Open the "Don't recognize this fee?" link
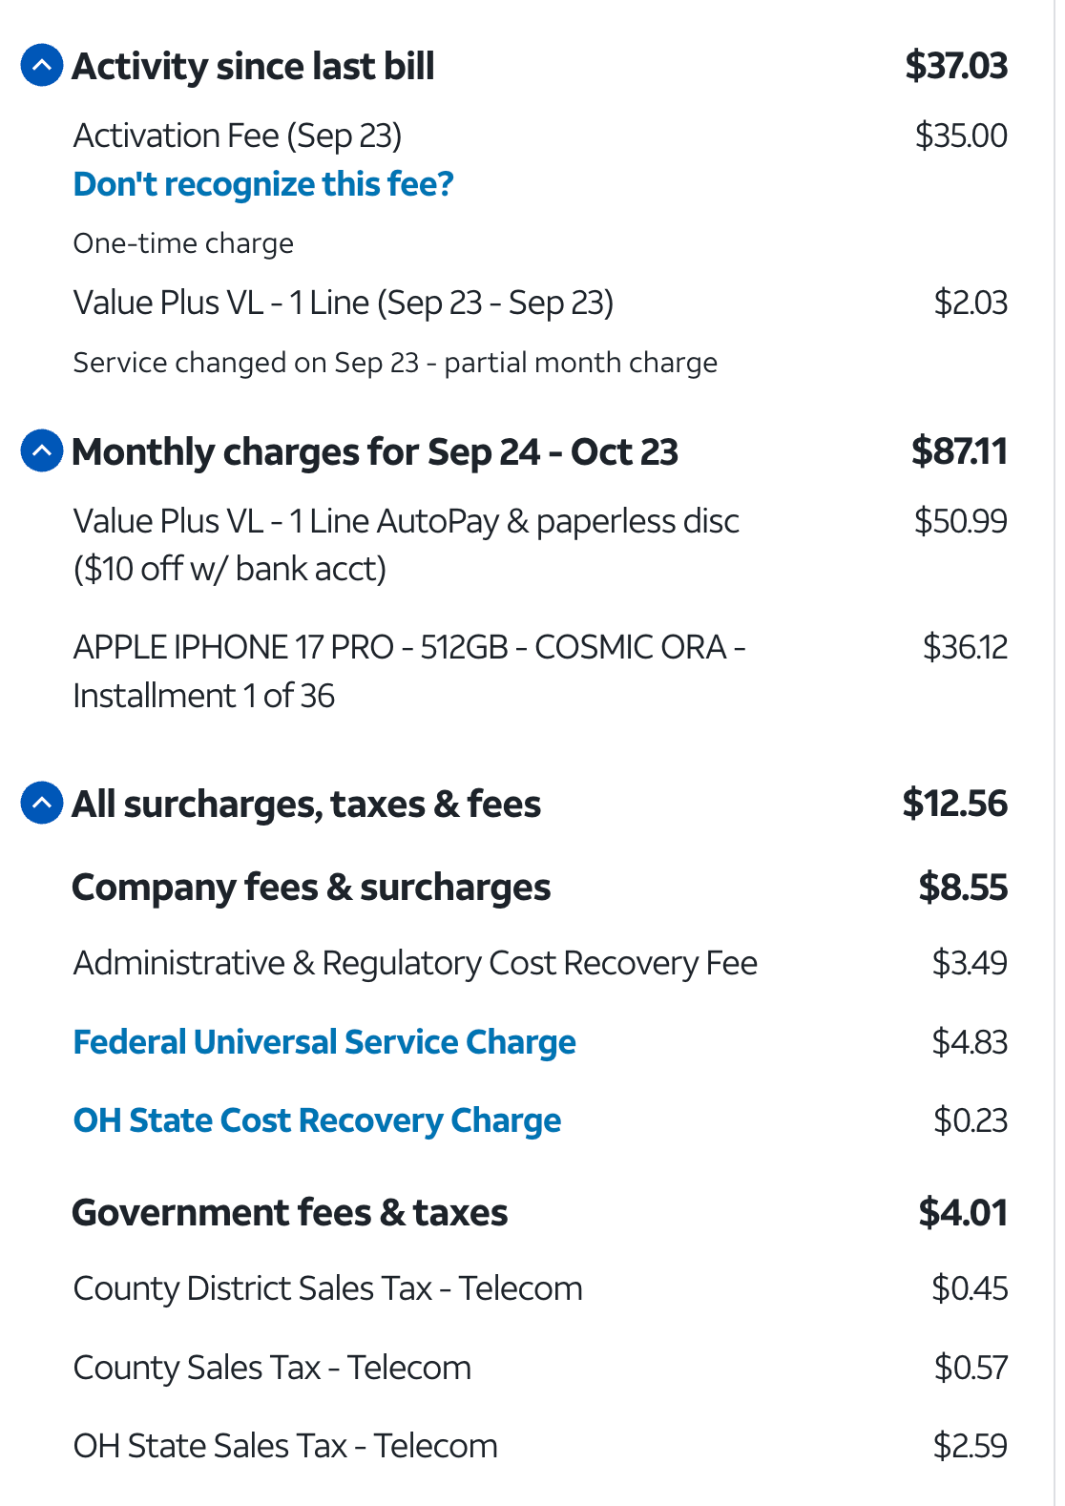The height and width of the screenshot is (1506, 1065). [263, 184]
